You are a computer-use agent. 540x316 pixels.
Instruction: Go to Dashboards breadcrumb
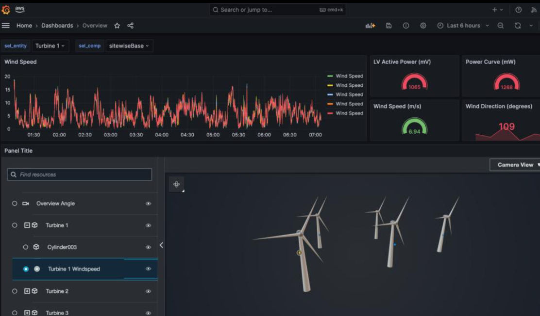(57, 26)
